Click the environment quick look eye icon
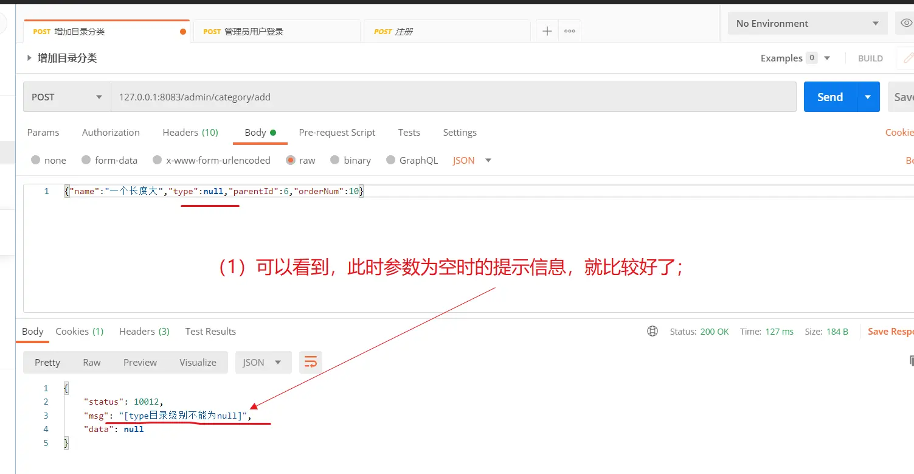 [x=906, y=24]
